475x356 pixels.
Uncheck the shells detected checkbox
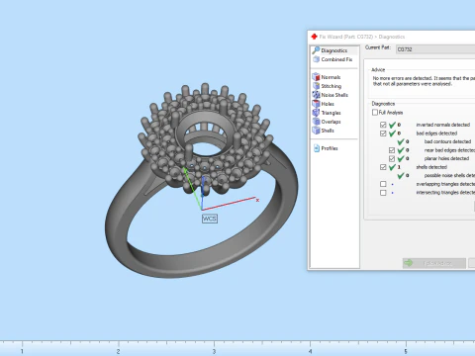click(383, 167)
